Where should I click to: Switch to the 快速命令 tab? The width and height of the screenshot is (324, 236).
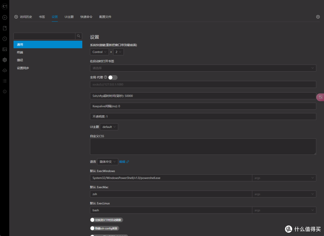point(86,17)
